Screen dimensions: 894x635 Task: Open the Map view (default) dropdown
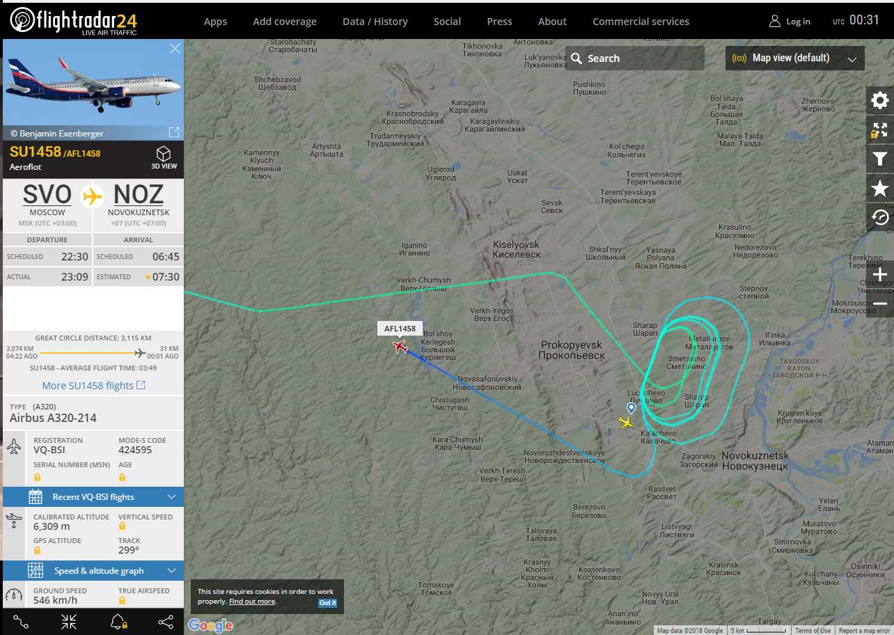click(x=795, y=58)
